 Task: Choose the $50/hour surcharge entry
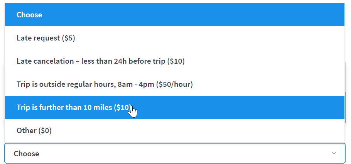[175, 84]
